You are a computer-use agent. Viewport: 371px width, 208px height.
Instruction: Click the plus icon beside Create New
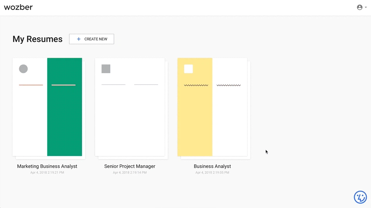[79, 39]
